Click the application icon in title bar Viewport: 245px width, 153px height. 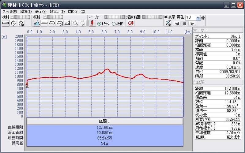(4, 5)
